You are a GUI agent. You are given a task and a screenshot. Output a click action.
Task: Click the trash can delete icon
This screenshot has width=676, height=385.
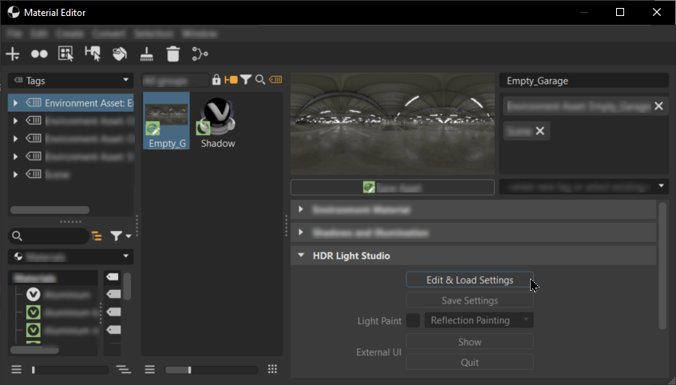click(173, 54)
